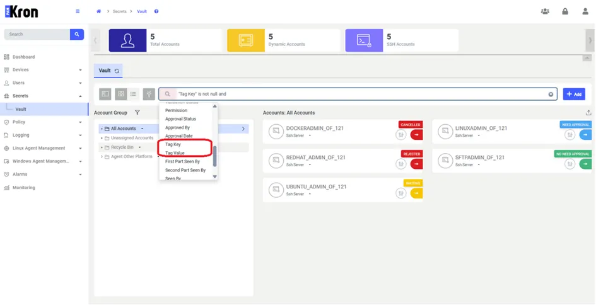Click the blue Add button
Viewport: 596px width, 305px height.
pos(574,94)
